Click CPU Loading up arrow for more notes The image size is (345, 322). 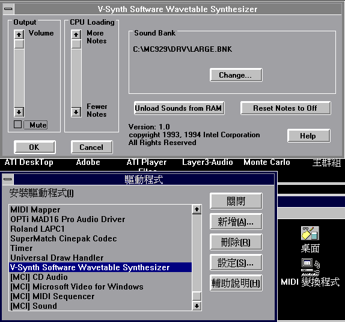[x=76, y=34]
